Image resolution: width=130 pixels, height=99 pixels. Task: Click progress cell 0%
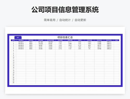tap(89, 49)
